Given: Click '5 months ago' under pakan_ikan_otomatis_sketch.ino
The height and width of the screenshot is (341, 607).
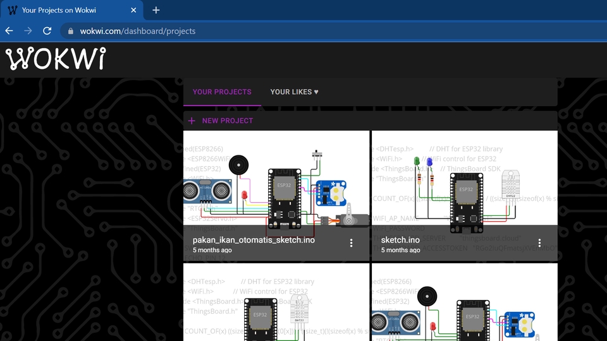Looking at the screenshot, I should pyautogui.click(x=212, y=250).
